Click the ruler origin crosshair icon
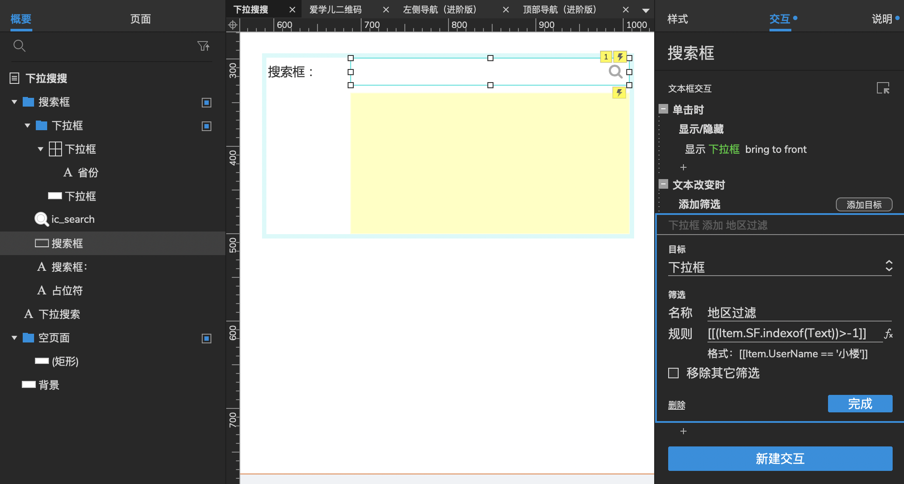 233,25
